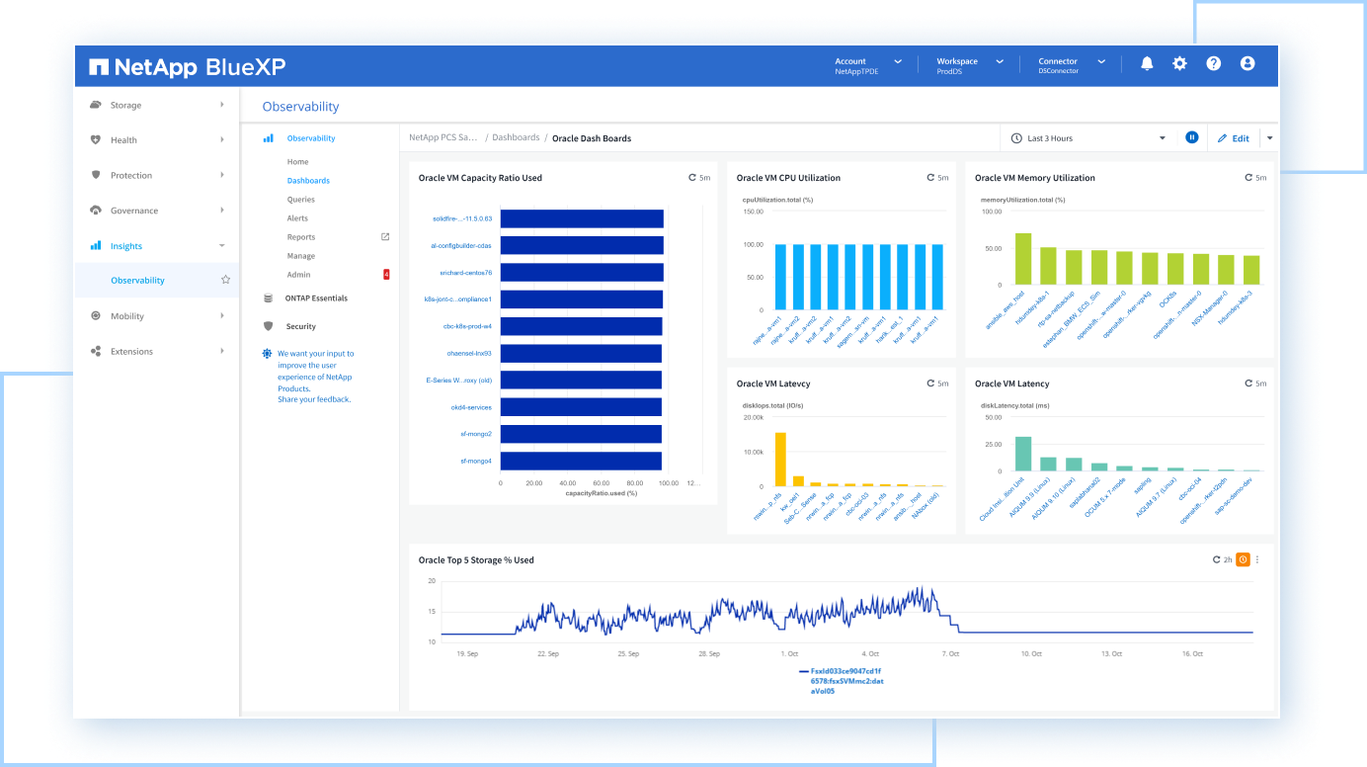Screen dimensions: 1367x767
Task: Favorite Observability with the star icon
Action: 225,281
